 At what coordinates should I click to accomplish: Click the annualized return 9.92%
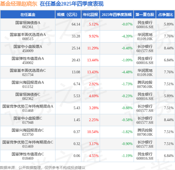94,36
